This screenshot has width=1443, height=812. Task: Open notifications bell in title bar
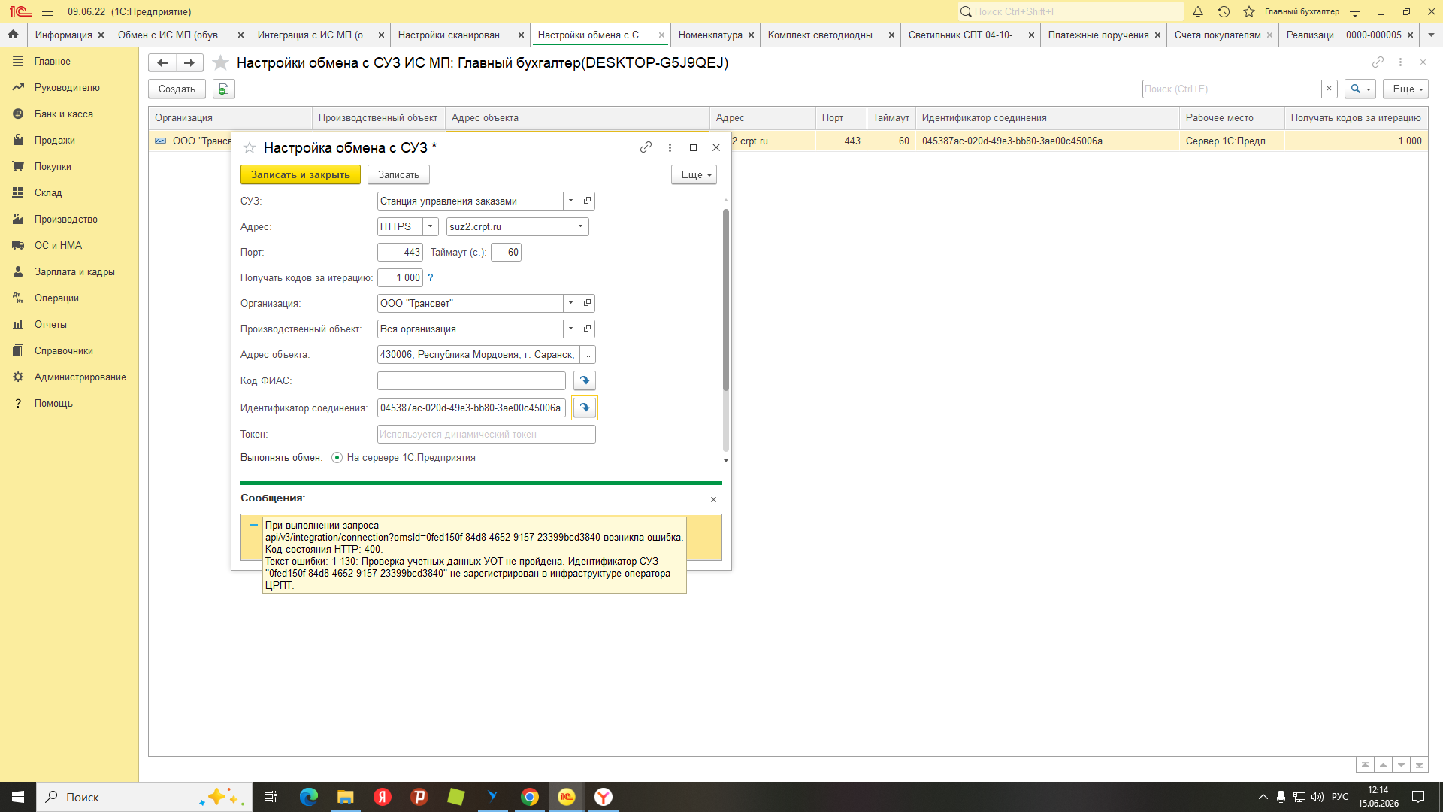(x=1198, y=11)
